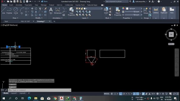Click the viewport controls [Top] label
This screenshot has height=101, width=180.
coord(5,25)
